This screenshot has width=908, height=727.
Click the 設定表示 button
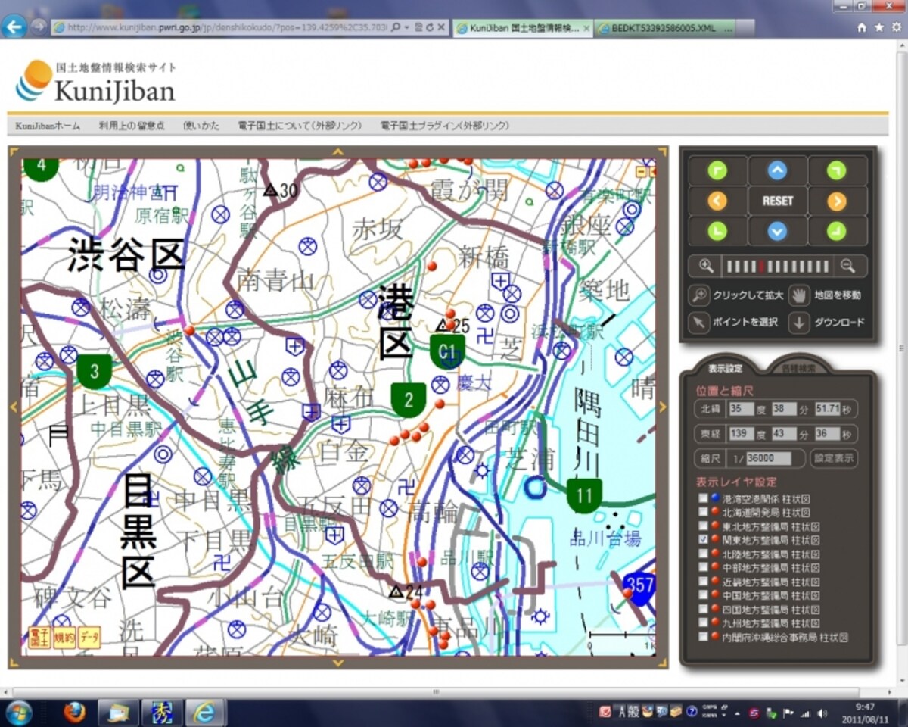tap(834, 459)
